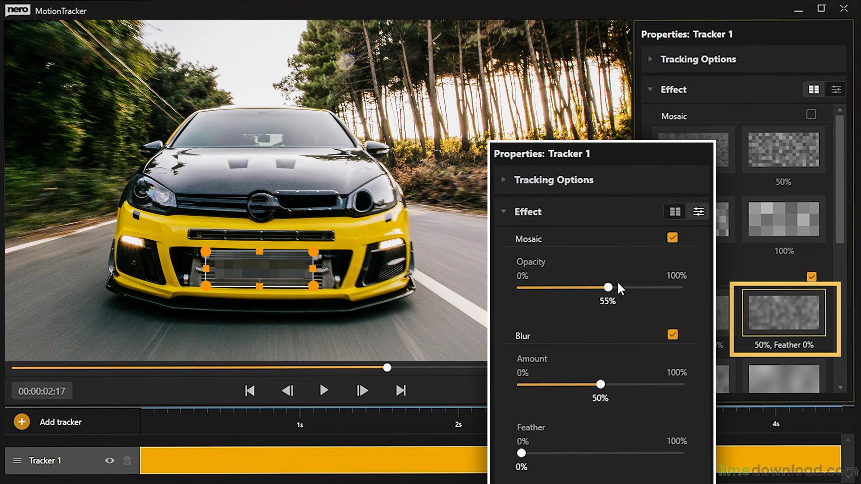The width and height of the screenshot is (861, 484).
Task: Click Tracker 1 drag handle icon
Action: coord(17,461)
